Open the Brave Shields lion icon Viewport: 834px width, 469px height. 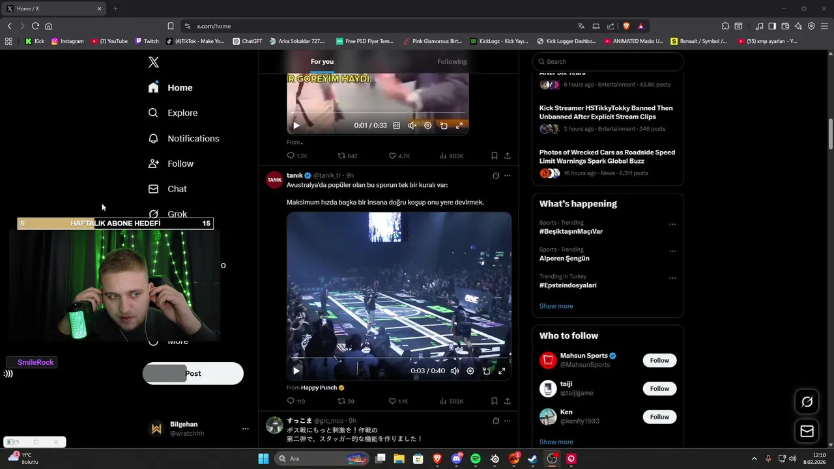626,26
